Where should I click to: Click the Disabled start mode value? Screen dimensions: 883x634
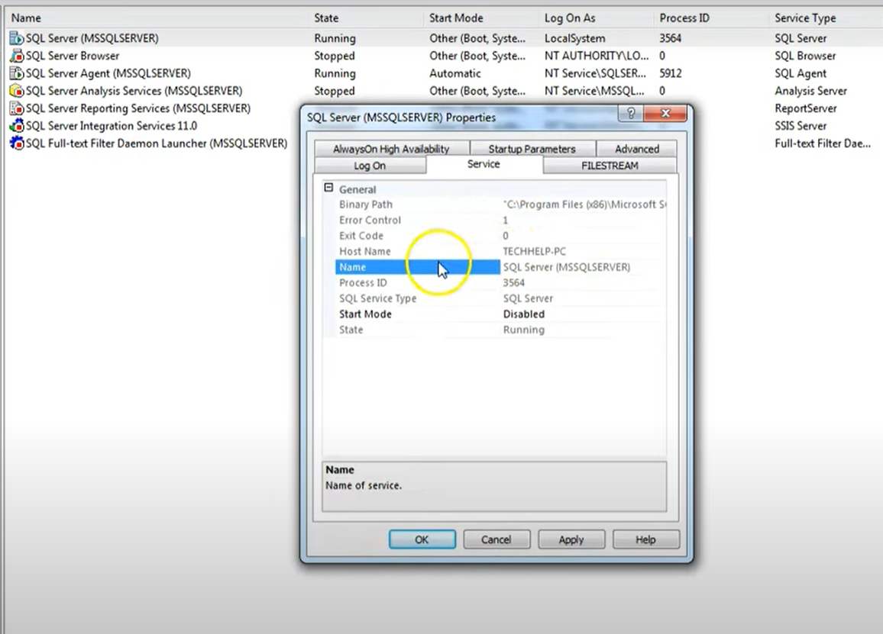pyautogui.click(x=524, y=314)
